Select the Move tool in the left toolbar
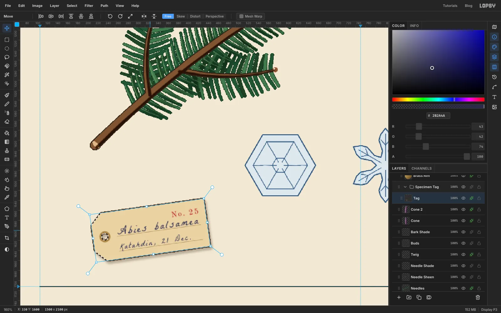Viewport: 501px width, 313px height. [7, 28]
